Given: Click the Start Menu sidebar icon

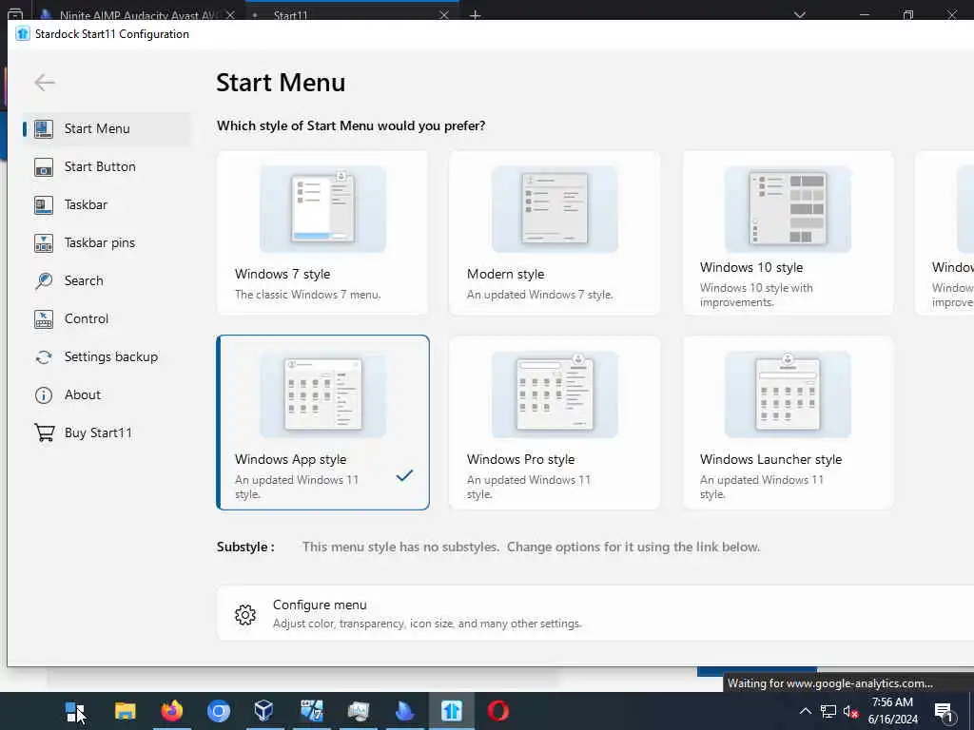Looking at the screenshot, I should pos(44,128).
